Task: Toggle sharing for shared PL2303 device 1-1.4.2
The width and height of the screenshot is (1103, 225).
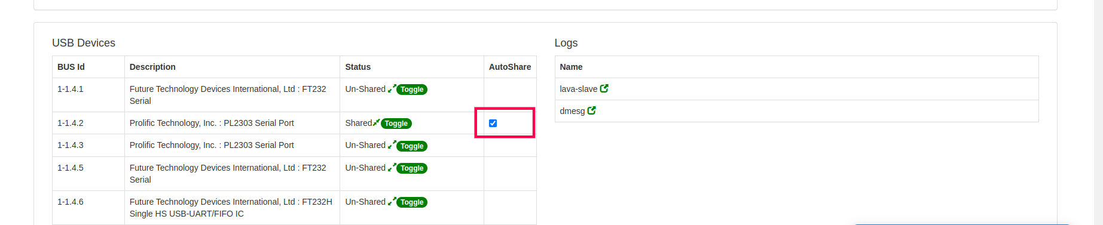Action: [x=396, y=124]
